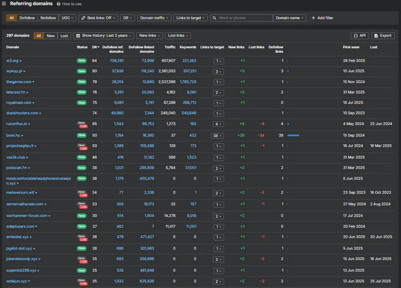Open the hamburger menu icon

pyautogui.click(x=4, y=4)
